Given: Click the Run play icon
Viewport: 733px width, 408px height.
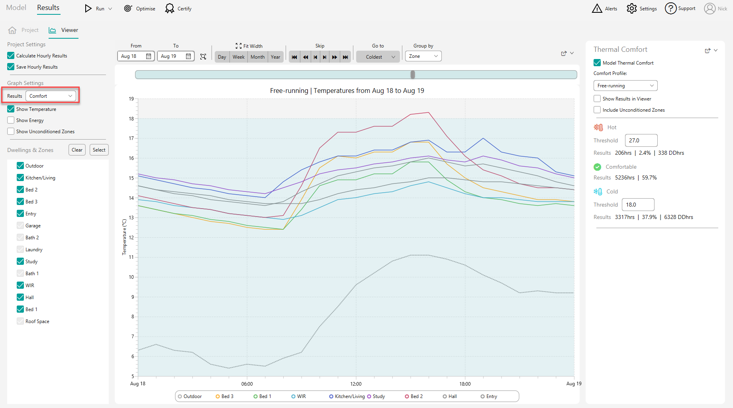Looking at the screenshot, I should 88,8.
